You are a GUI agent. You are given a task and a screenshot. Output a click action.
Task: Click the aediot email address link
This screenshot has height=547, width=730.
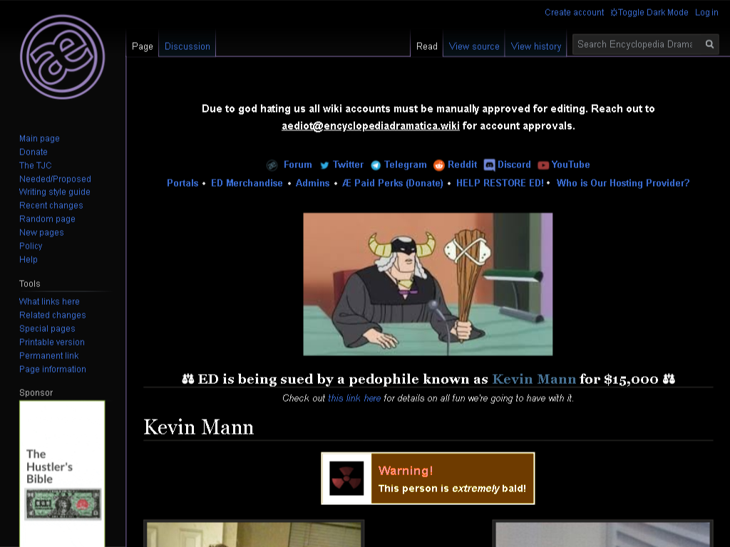pos(371,126)
